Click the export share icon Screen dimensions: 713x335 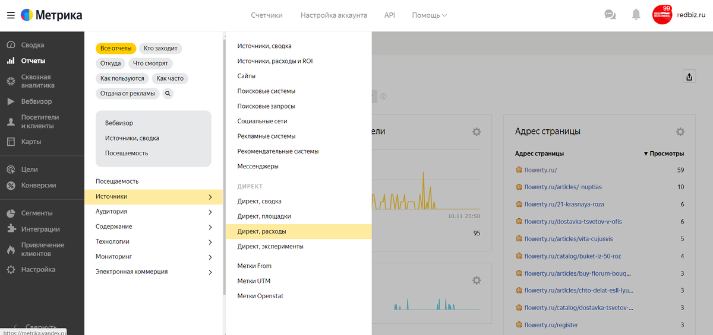click(689, 76)
